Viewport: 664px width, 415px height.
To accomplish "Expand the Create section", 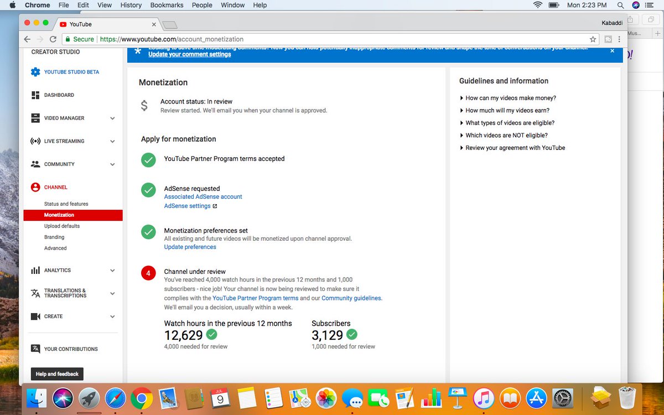I will coord(112,317).
